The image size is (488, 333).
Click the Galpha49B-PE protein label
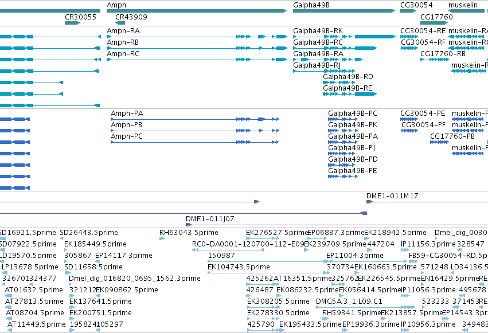click(353, 171)
